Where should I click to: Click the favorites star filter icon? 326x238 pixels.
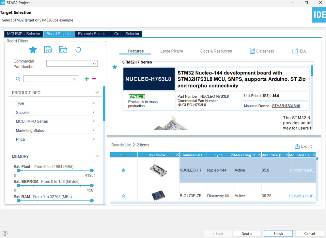click(33, 50)
